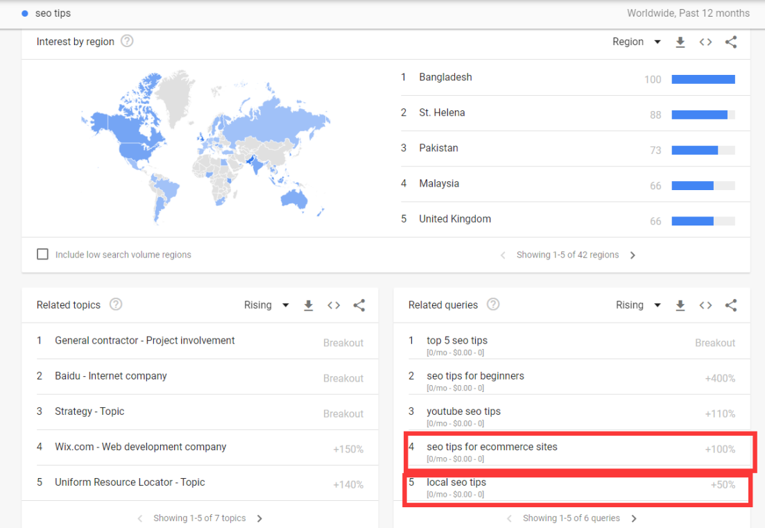Download the Related queries data
Viewport: 765px width, 528px height.
[680, 305]
